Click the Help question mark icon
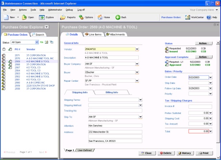The image size is (221, 160). [209, 17]
